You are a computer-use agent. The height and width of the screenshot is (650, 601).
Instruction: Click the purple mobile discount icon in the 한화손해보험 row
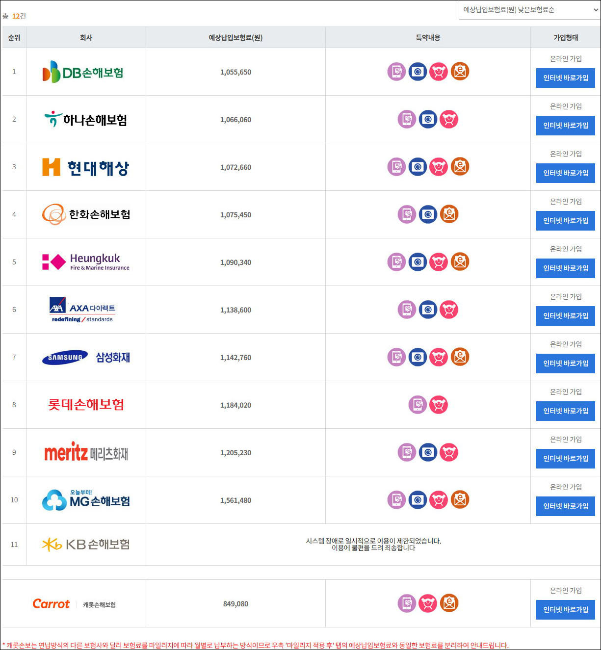coord(407,214)
